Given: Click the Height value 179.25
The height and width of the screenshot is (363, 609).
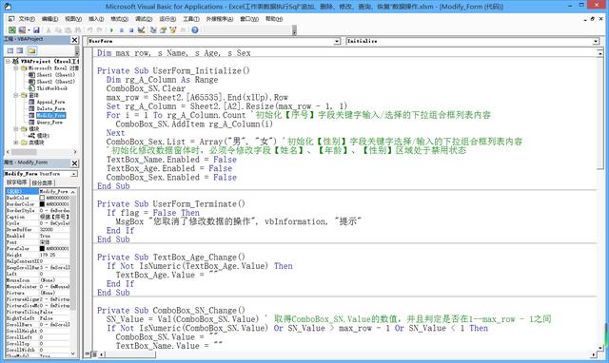Looking at the screenshot, I should tap(48, 255).
